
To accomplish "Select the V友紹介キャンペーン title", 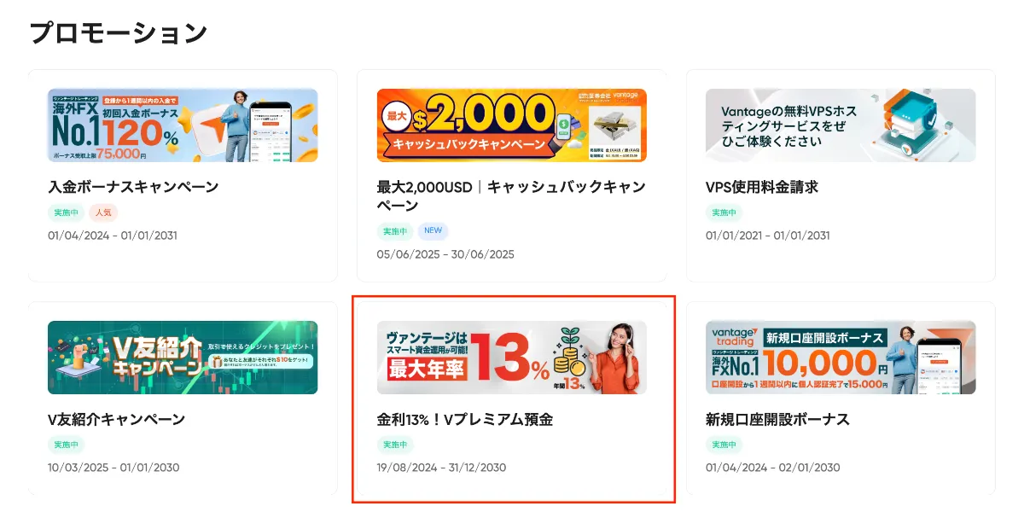I will pos(116,419).
